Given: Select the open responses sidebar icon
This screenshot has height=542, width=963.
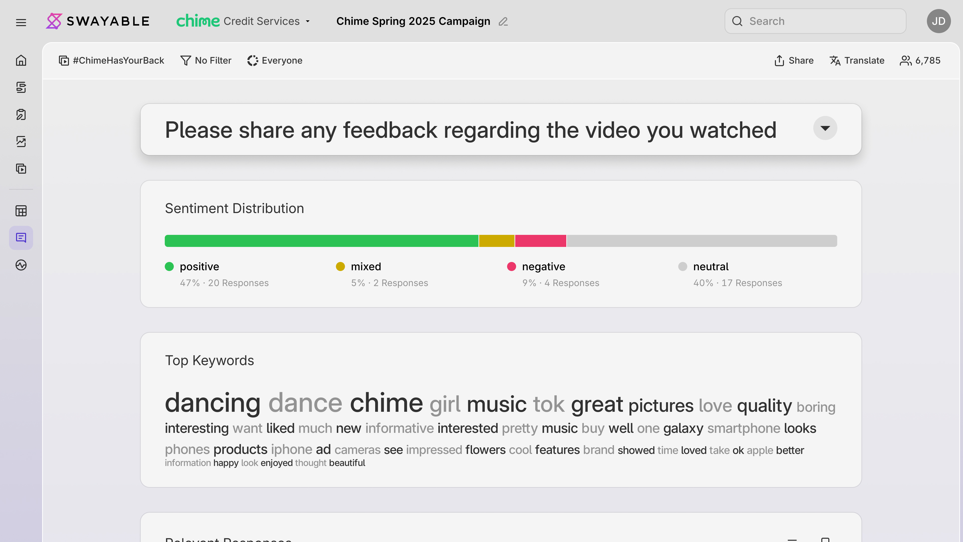Looking at the screenshot, I should click(x=21, y=238).
